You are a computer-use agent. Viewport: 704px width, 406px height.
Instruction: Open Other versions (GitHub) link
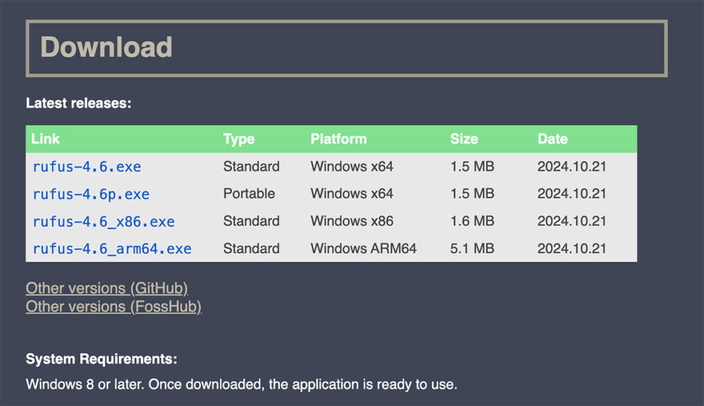click(x=107, y=288)
